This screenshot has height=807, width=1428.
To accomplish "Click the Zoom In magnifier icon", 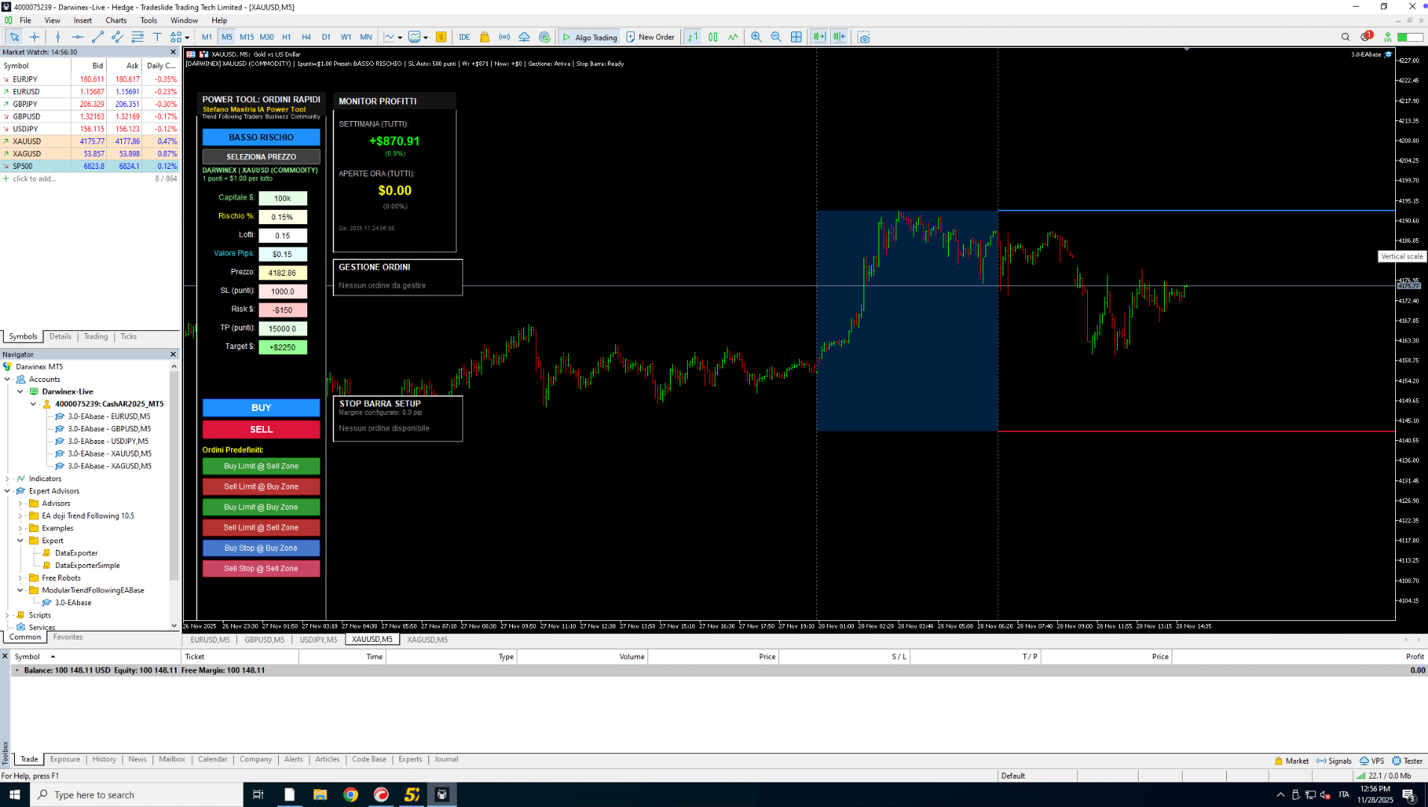I will [756, 37].
